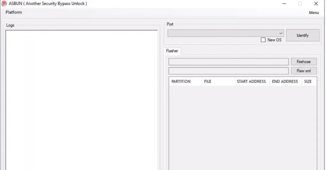Switch to the Flasher tab
Screen dimensions: 326x170
click(x=172, y=51)
